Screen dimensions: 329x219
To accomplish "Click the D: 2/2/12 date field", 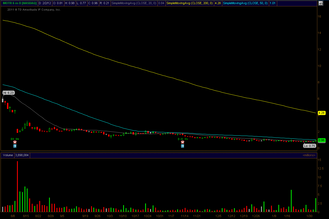I will (x=45, y=3).
